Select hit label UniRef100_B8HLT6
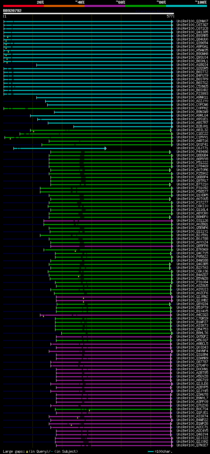This screenshot has height=454, width=210. (192, 333)
